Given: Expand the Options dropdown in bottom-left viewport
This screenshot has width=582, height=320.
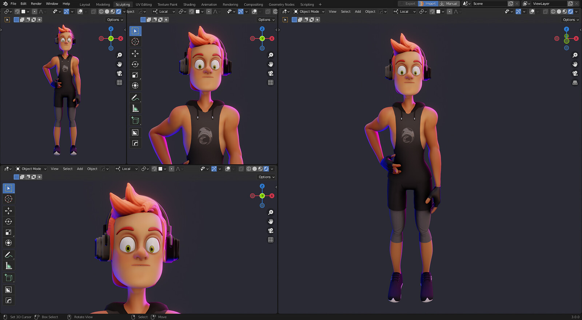Looking at the screenshot, I should [x=266, y=177].
